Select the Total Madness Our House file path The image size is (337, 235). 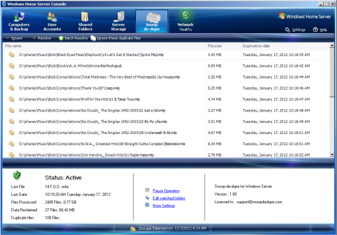point(99,77)
